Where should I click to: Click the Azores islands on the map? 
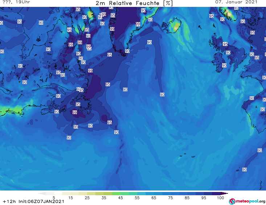tap(187, 155)
